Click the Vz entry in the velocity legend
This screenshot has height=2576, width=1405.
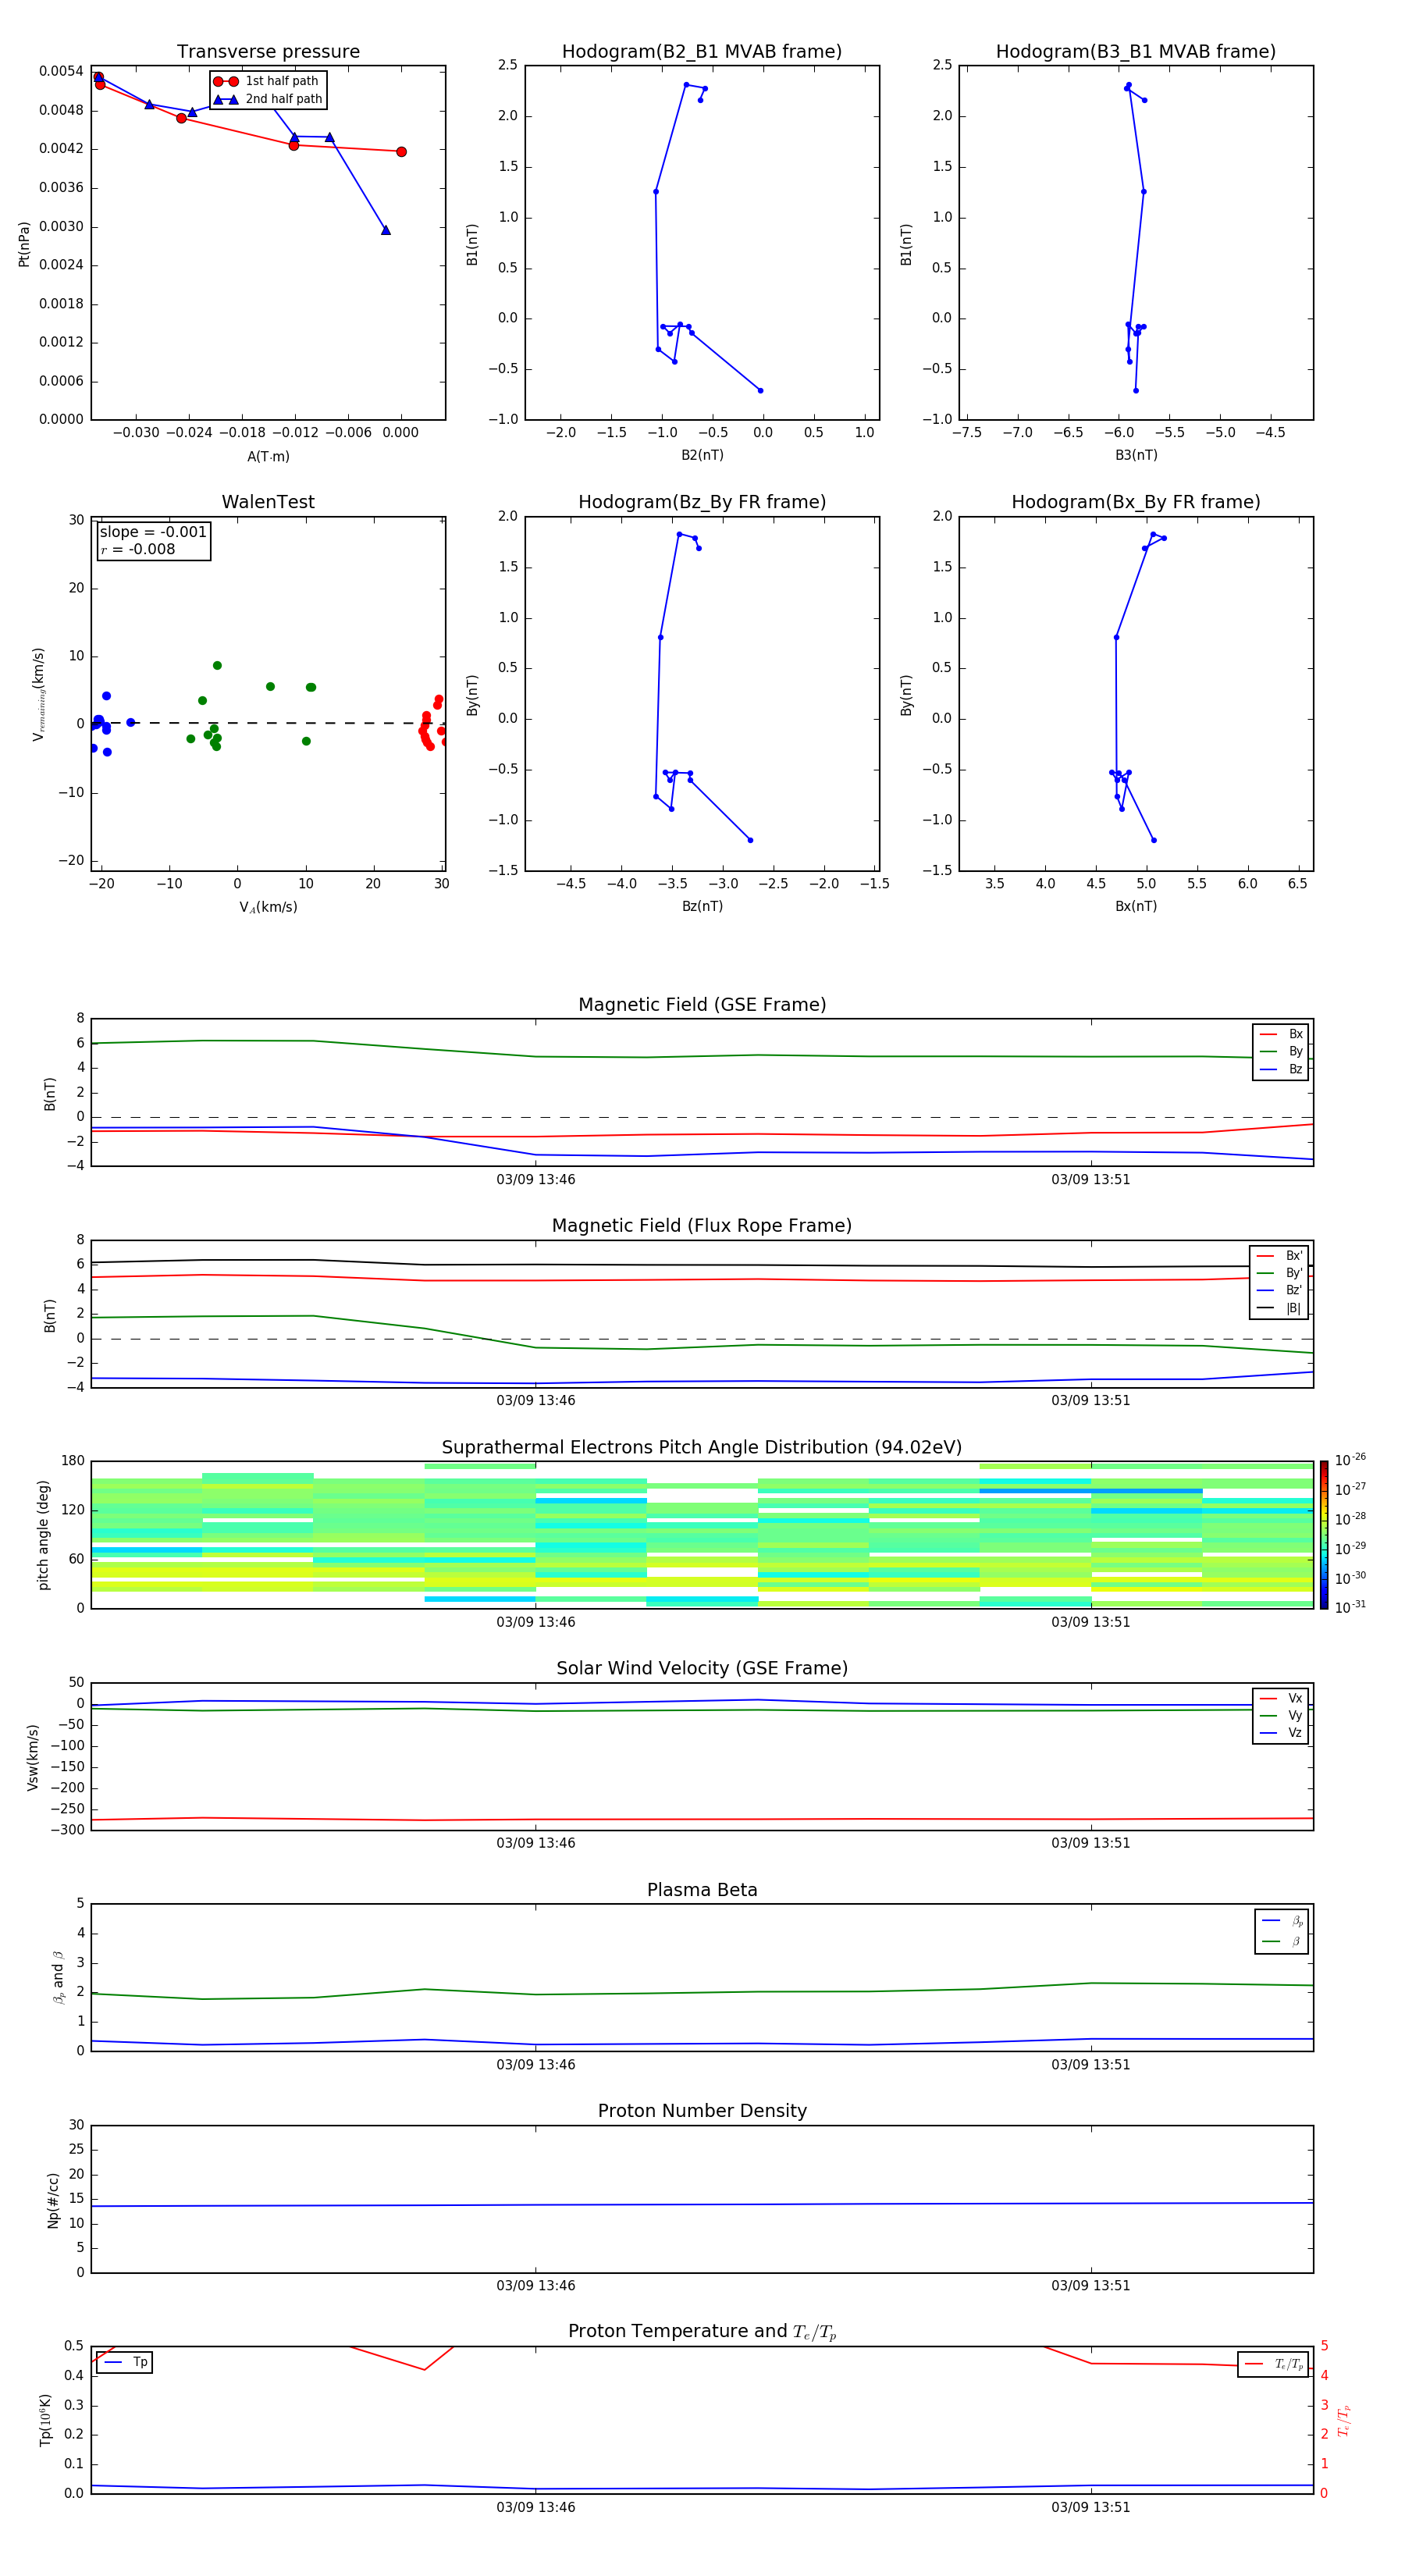point(1281,1733)
